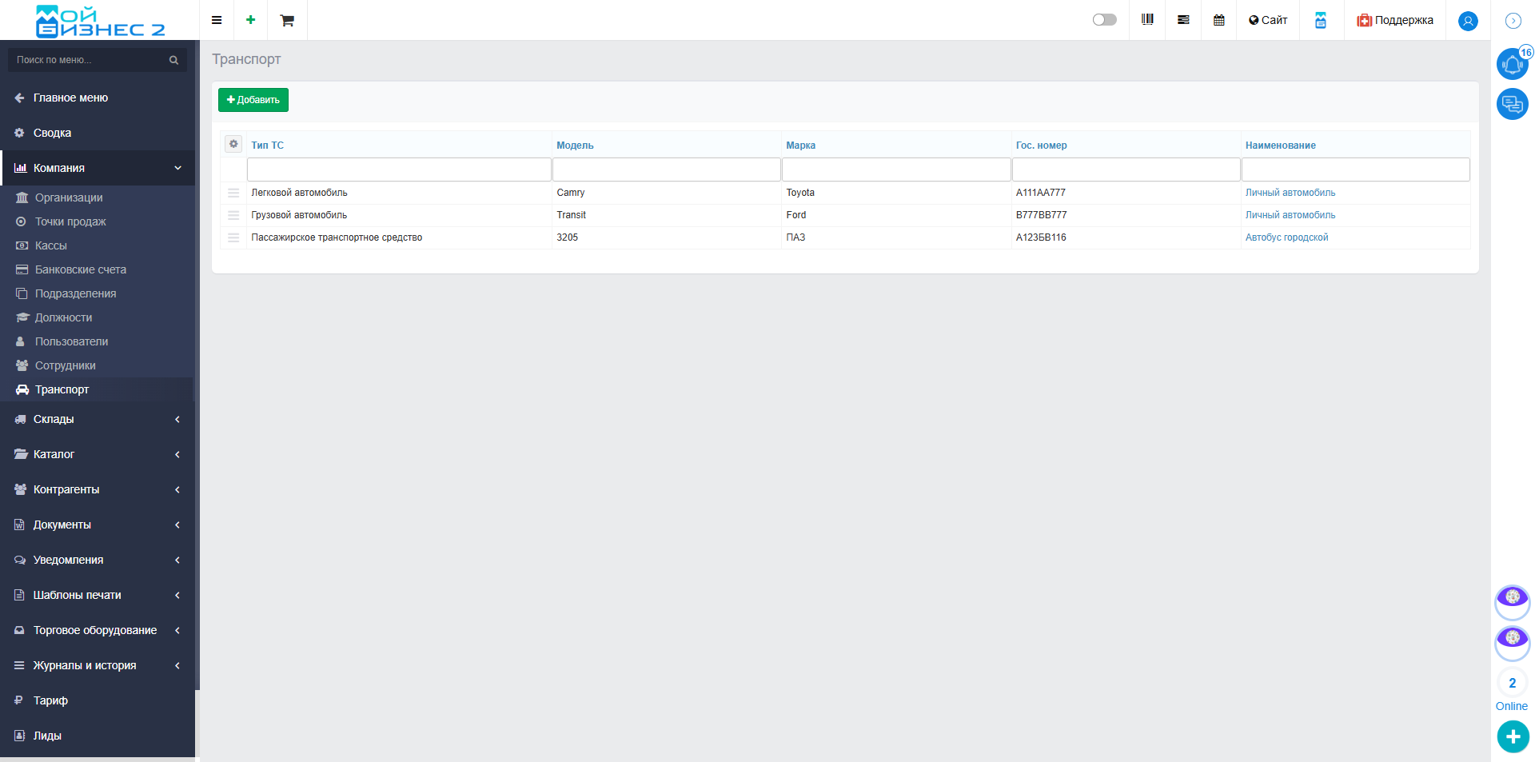This screenshot has height=762, width=1535.
Task: Expand the Склады menu section
Action: (x=98, y=419)
